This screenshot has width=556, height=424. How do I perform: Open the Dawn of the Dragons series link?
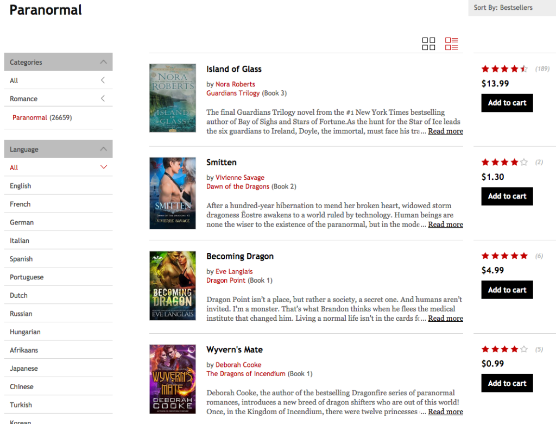[x=238, y=186]
